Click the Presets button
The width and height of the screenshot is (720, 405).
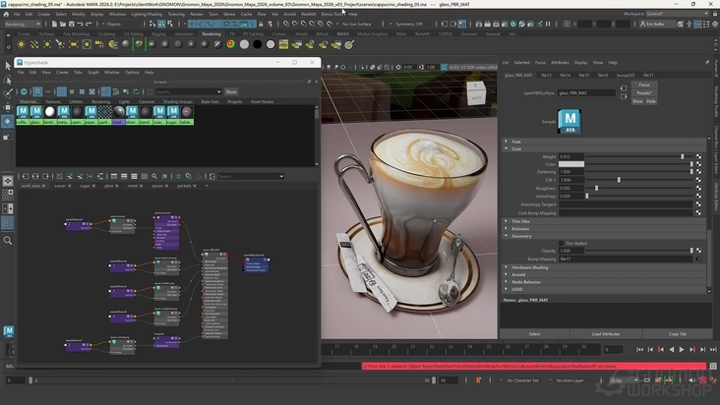click(644, 92)
